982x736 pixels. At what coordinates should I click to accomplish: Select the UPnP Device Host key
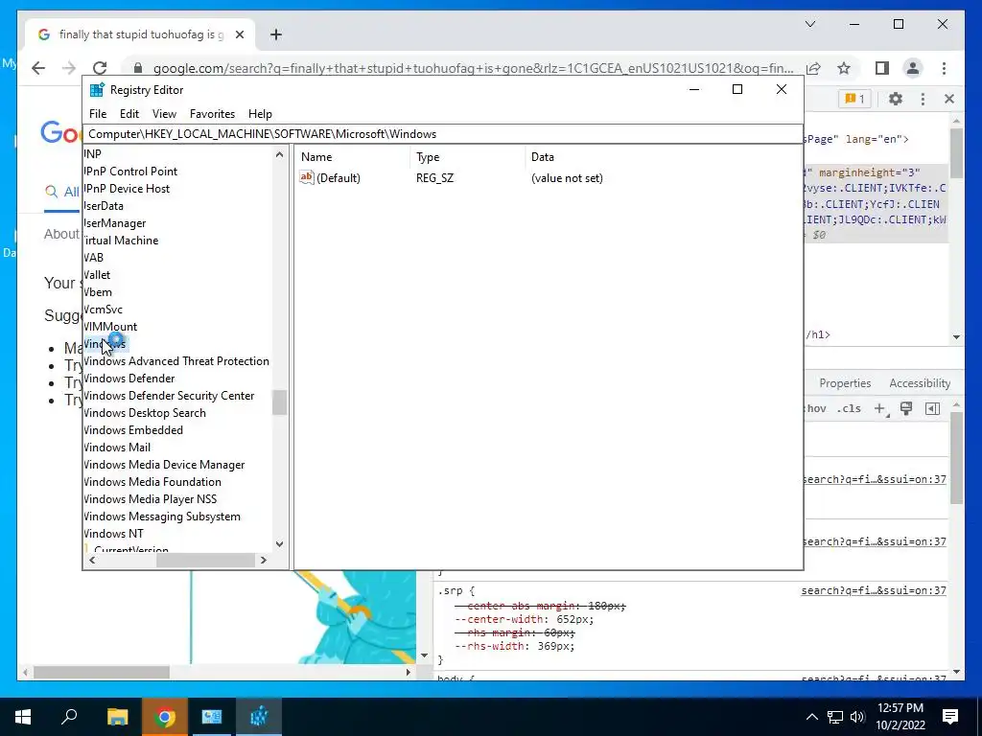pyautogui.click(x=127, y=189)
